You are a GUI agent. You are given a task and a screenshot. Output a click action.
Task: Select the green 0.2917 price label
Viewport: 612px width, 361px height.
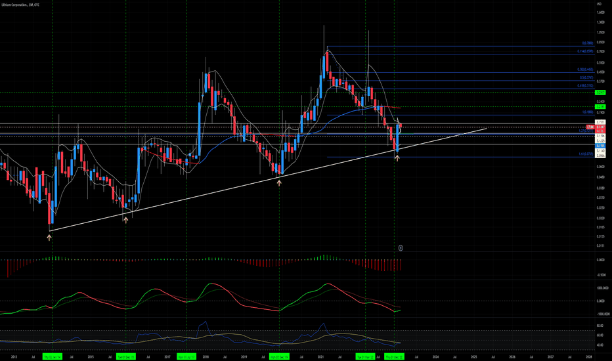[x=600, y=93]
